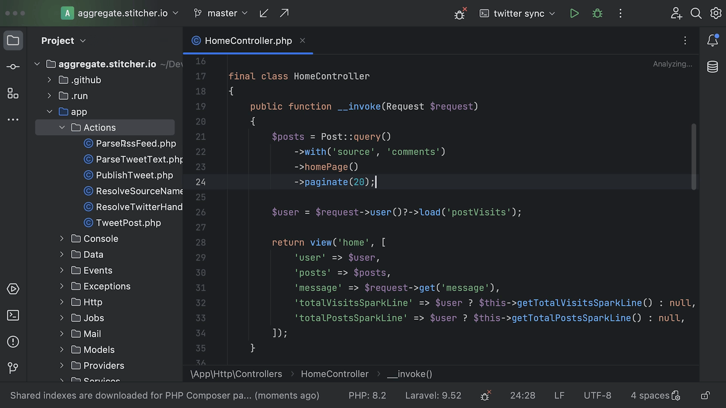Click the editor vertical scrollbar
The height and width of the screenshot is (408, 726).
pyautogui.click(x=693, y=156)
